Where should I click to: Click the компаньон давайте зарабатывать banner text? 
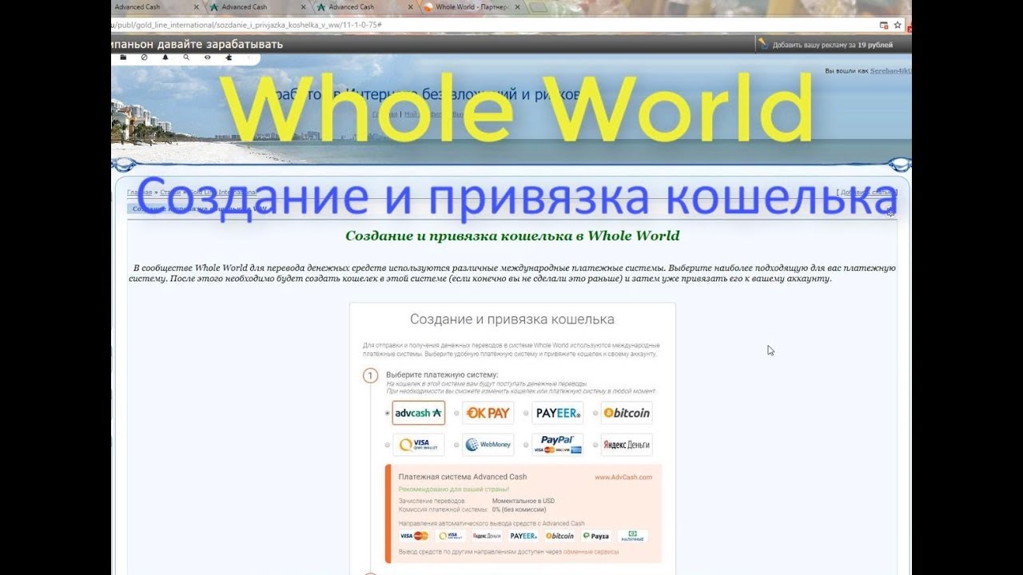[197, 44]
